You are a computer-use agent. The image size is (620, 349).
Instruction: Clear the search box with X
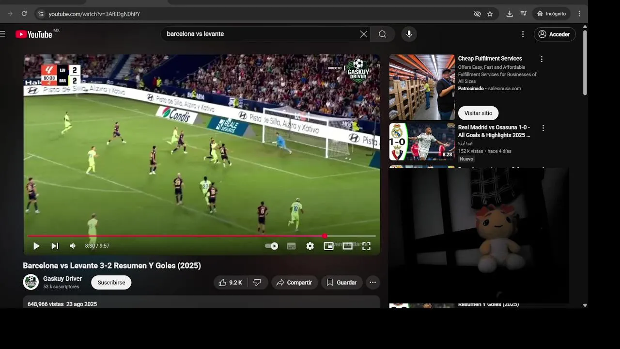(x=364, y=34)
